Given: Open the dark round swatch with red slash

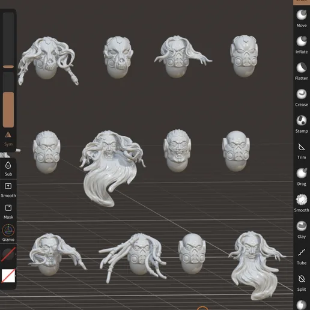Looking at the screenshot, I should coord(8,254).
